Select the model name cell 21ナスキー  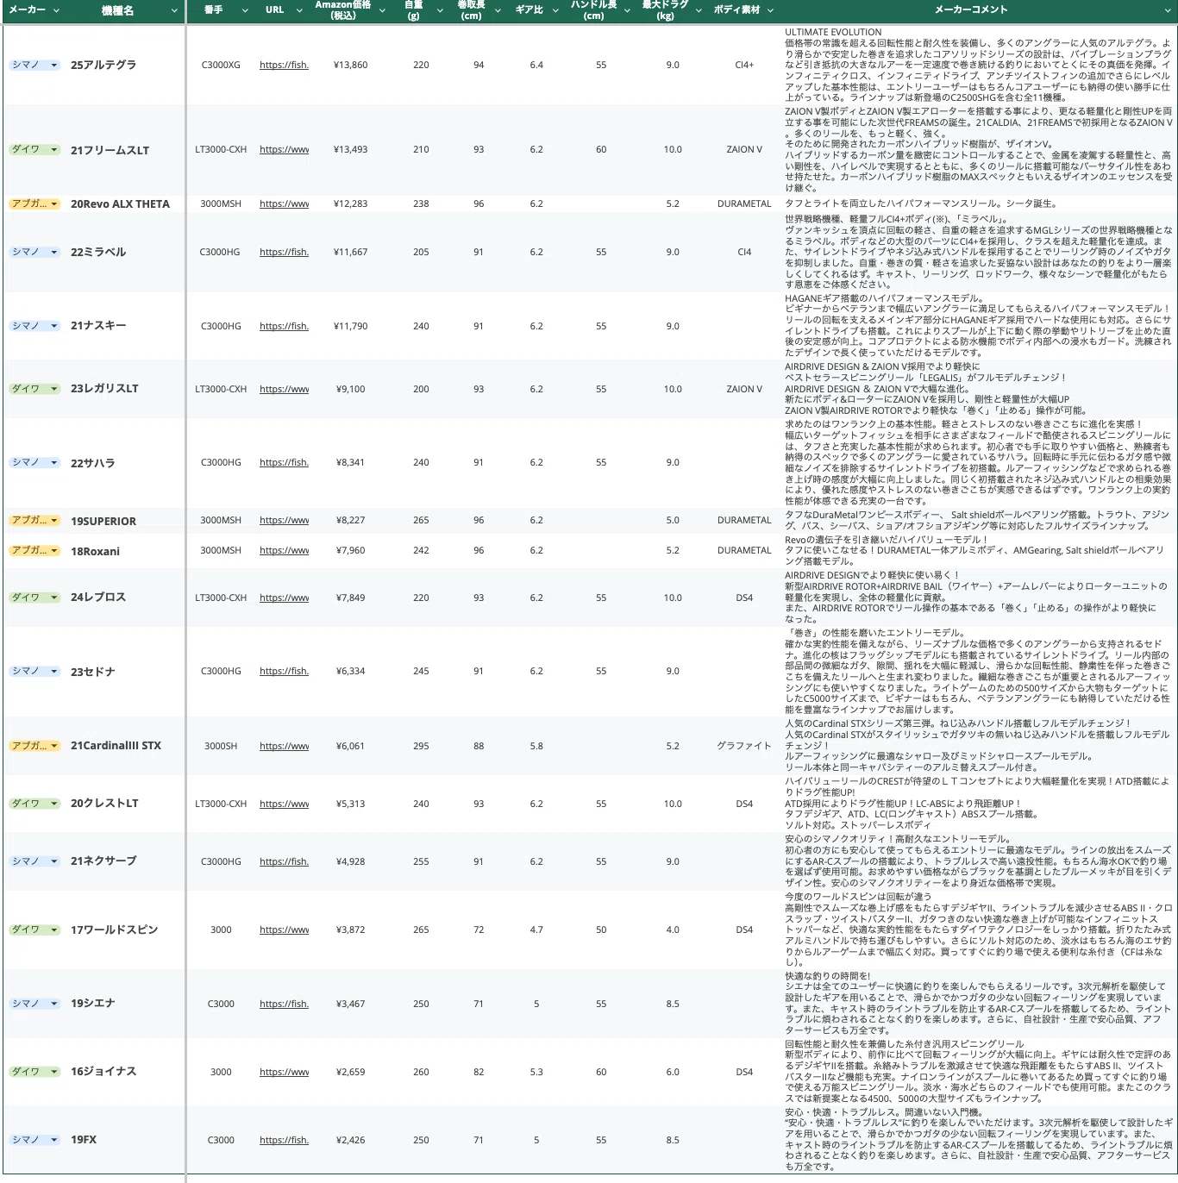click(98, 325)
